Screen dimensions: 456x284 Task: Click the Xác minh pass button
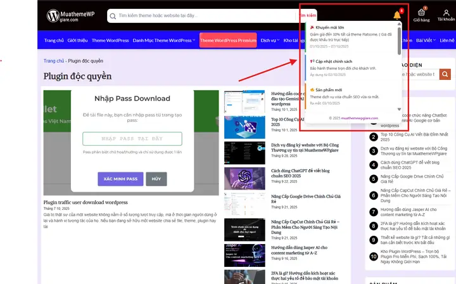tap(120, 179)
